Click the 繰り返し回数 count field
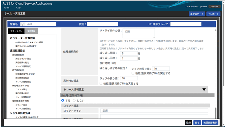 (x=129, y=59)
